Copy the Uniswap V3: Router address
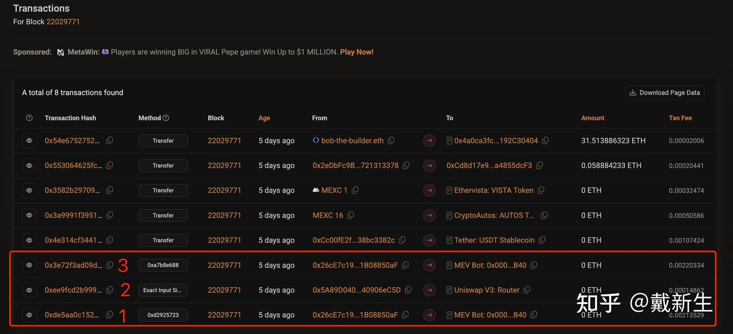The height and width of the screenshot is (334, 733). [527, 290]
